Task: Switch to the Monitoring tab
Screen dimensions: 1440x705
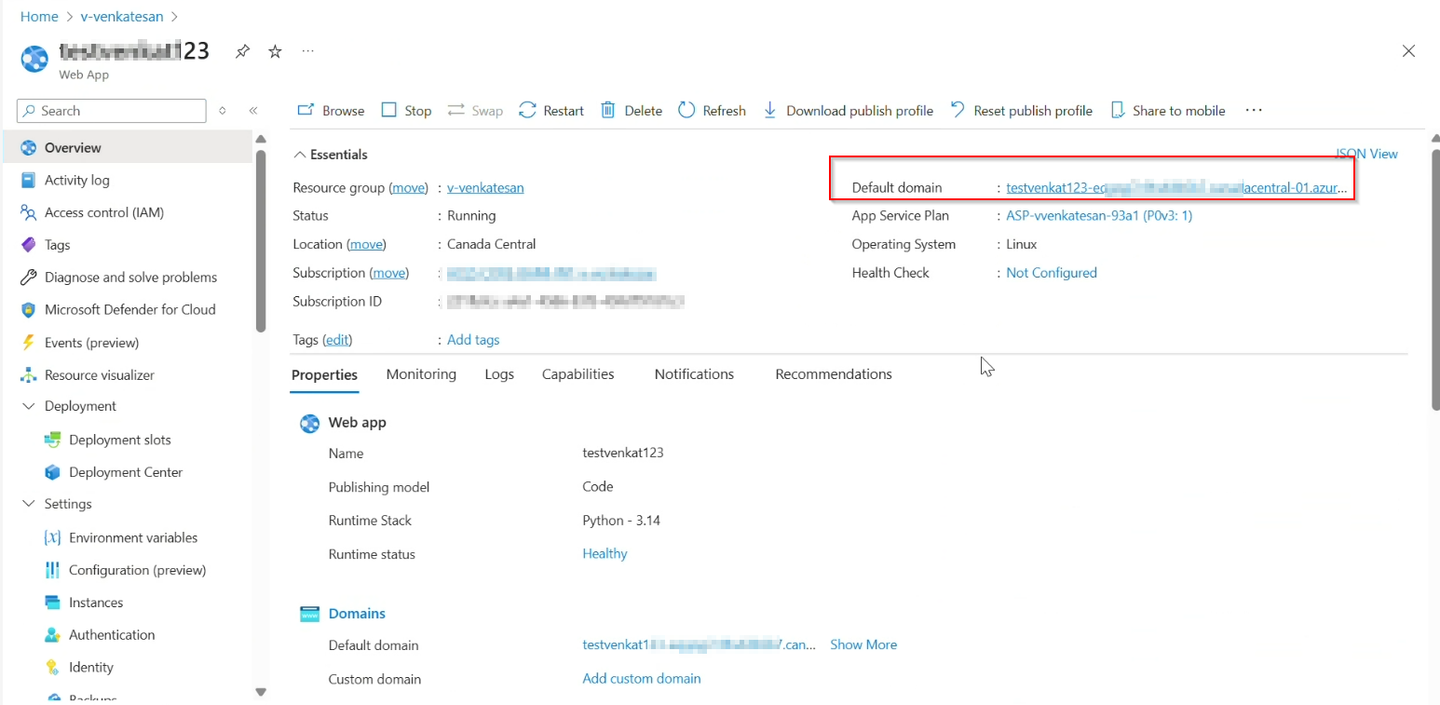Action: click(421, 373)
